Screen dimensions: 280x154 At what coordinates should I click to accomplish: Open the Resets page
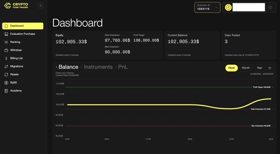14,75
